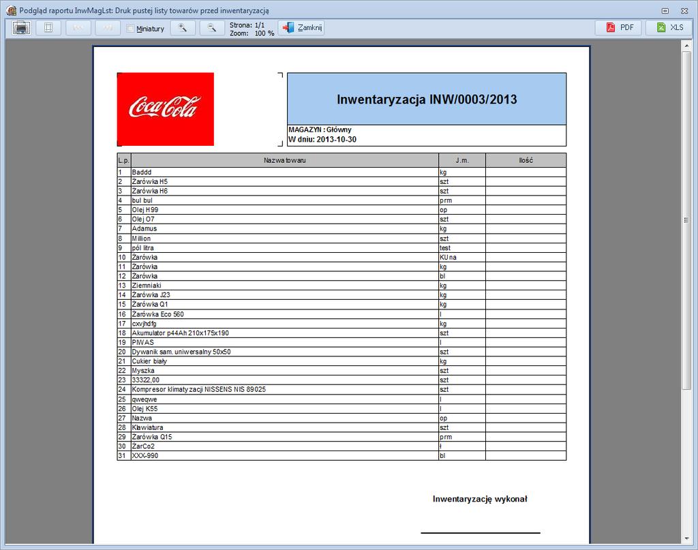Image resolution: width=698 pixels, height=550 pixels.
Task: Select the 'PIWAS' item
Action: point(143,342)
